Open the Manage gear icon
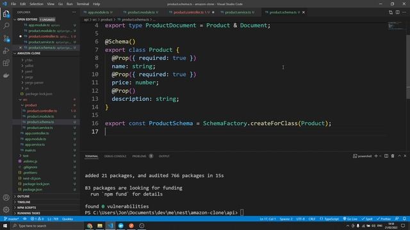The image size is (410, 230). [x=6, y=210]
